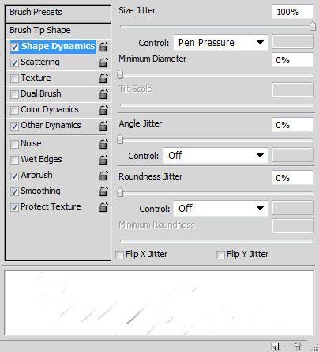Image resolution: width=319 pixels, height=352 pixels.
Task: Uncheck the Airbrush option
Action: point(14,176)
